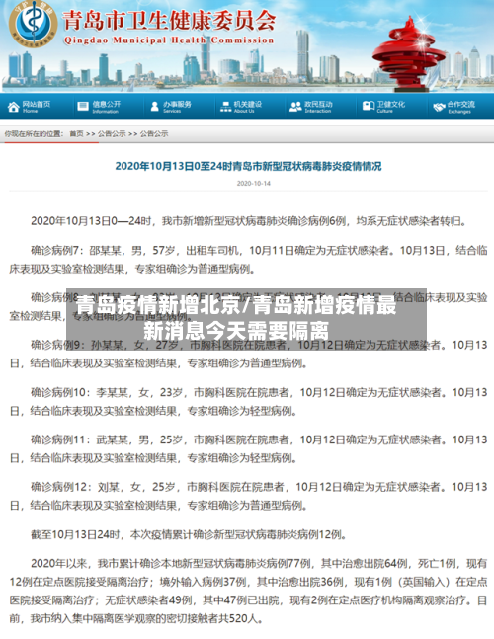Click the 合作交流 Exchanges handshake icon
Viewport: 494px width, 639px height.
click(x=439, y=107)
